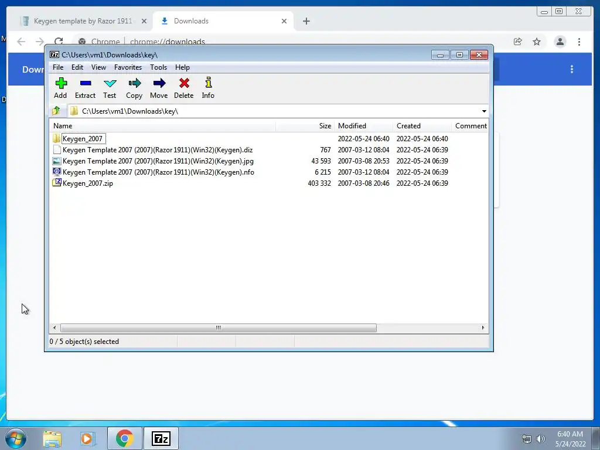
Task: Click the Show desktop strip beside the clock
Action: coord(596,438)
